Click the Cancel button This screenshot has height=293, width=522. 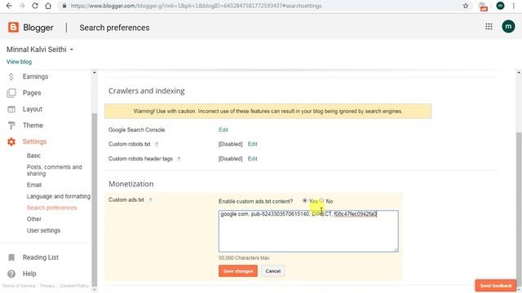pyautogui.click(x=273, y=271)
